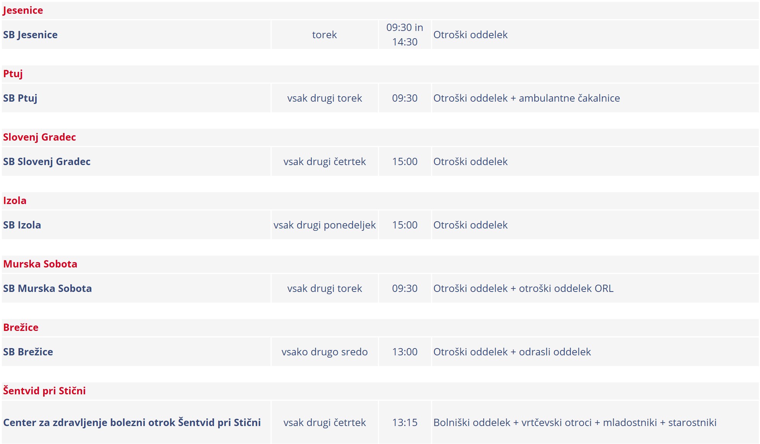Select the red Murska Sobota heading
Viewport: 760px width, 444px height.
tap(40, 264)
